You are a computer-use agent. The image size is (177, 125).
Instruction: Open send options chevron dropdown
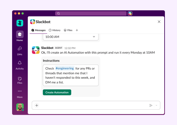click(x=156, y=105)
